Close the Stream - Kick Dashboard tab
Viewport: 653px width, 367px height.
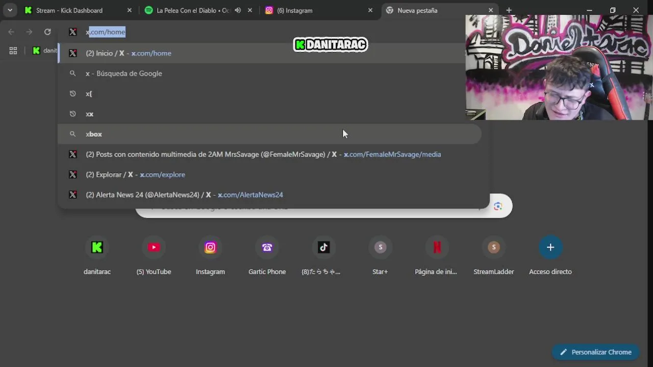(x=129, y=10)
